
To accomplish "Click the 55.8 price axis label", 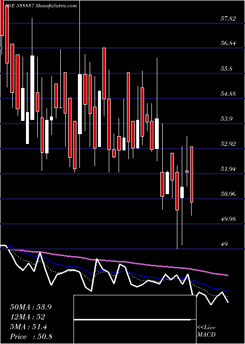I will coord(226,69).
